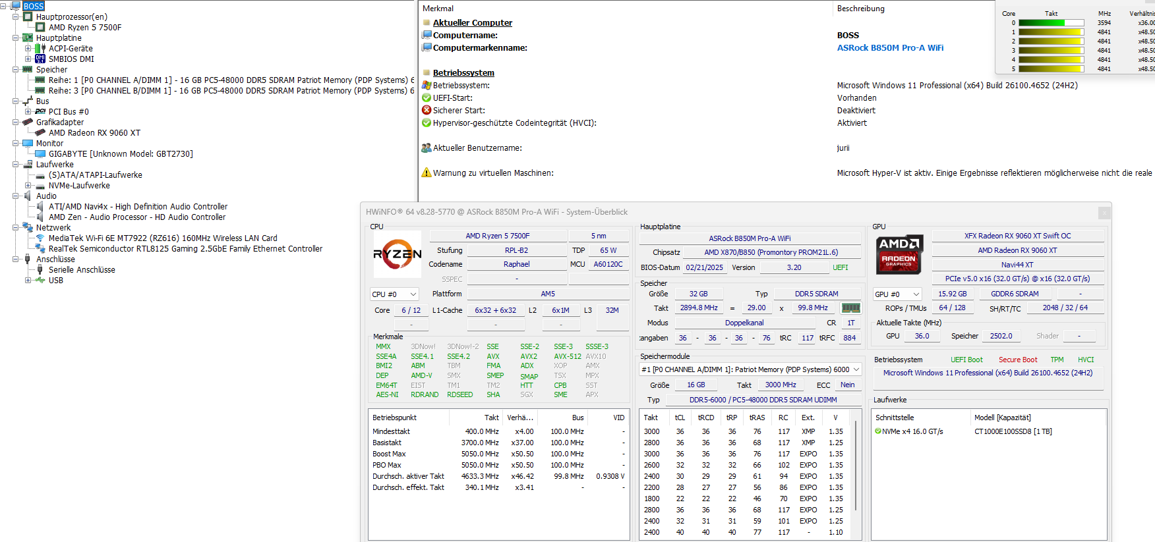Click the Anschlüsse ports icon
1155x542 pixels.
(28, 259)
